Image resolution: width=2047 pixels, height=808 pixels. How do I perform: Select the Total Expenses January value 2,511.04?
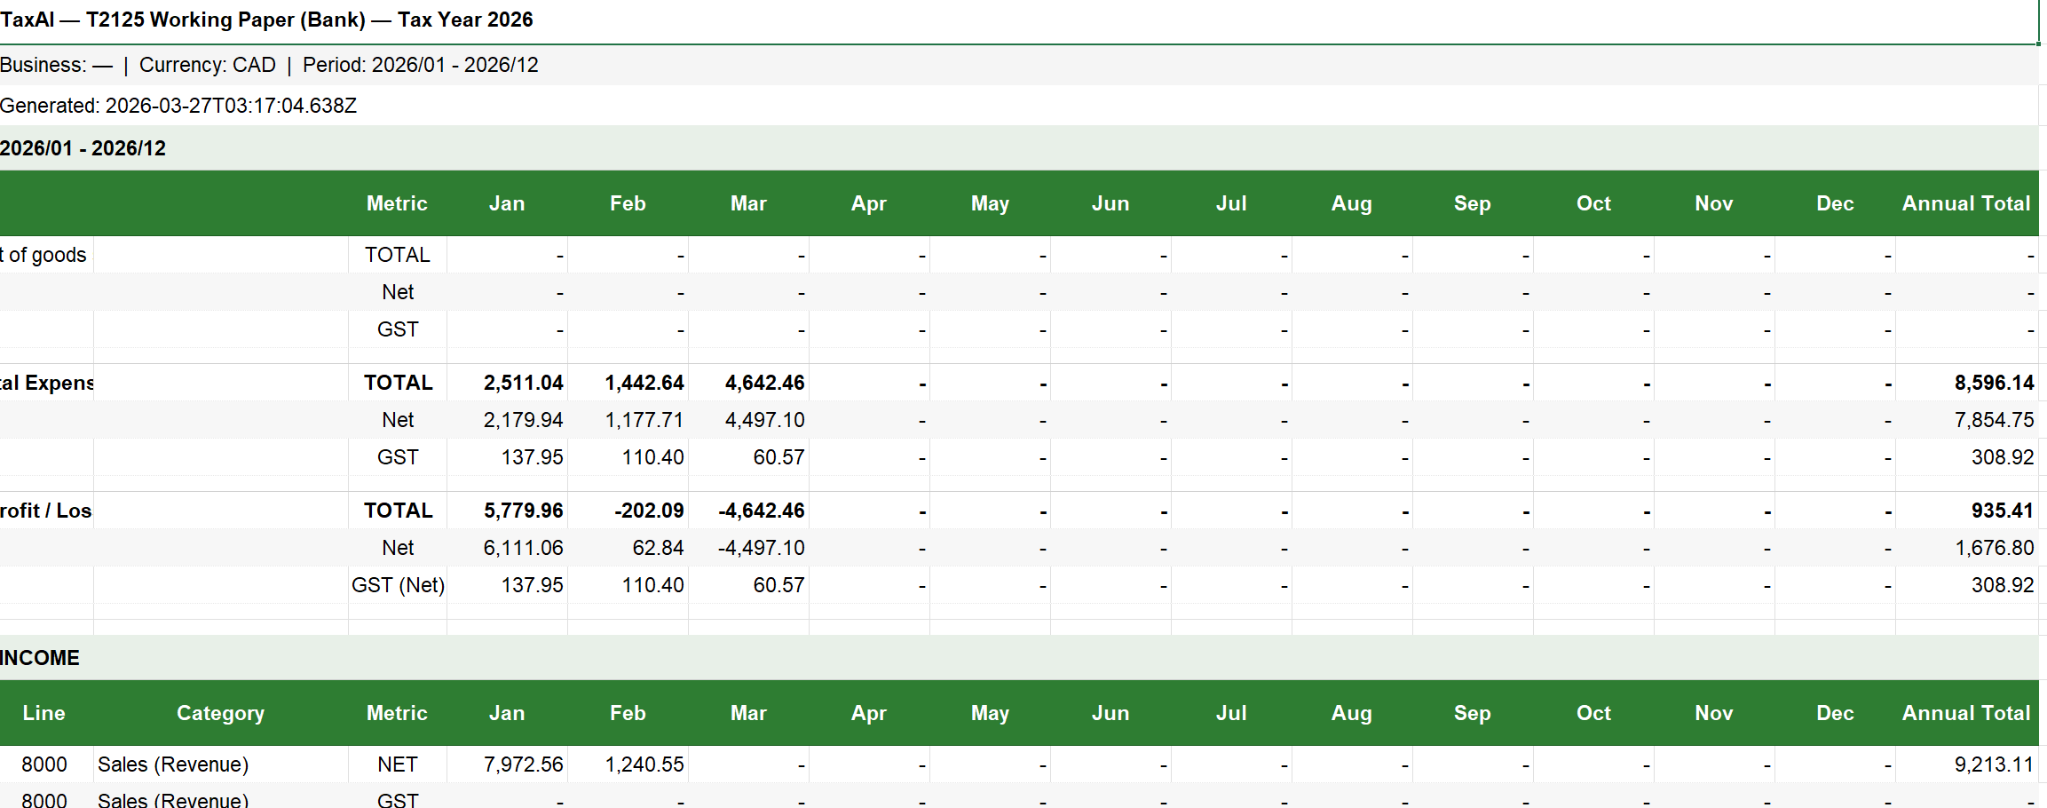[x=523, y=383]
